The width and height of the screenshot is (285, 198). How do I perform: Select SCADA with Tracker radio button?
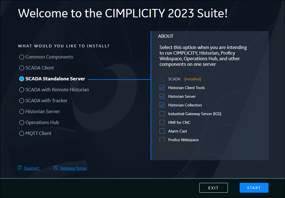point(22,101)
